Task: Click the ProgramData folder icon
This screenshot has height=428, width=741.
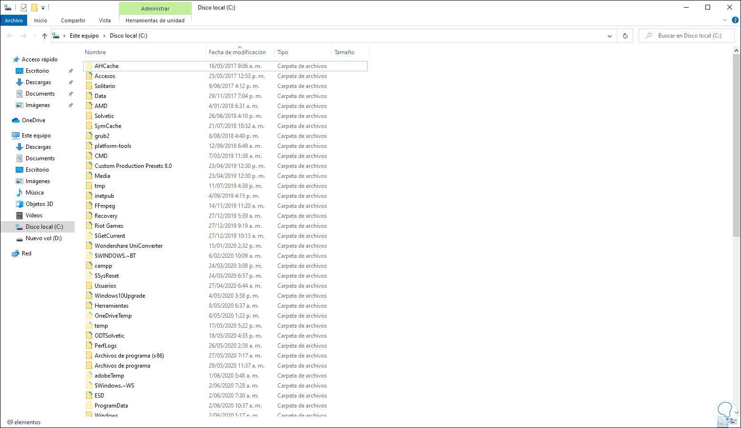Action: pos(89,406)
